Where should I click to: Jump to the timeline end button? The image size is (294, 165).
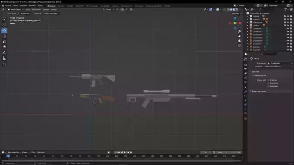(131, 152)
